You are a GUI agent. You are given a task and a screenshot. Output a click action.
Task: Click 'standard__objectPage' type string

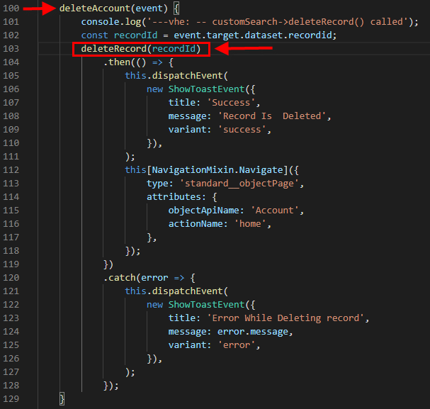[239, 184]
